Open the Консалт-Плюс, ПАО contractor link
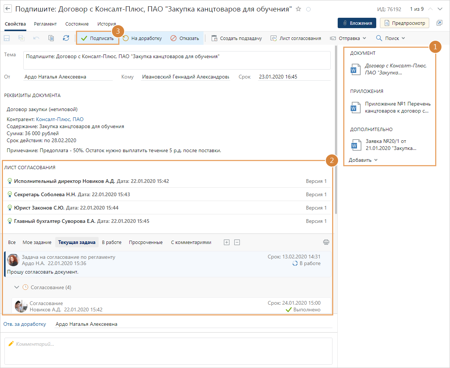Screen dimensions: 450x368 tap(60, 120)
